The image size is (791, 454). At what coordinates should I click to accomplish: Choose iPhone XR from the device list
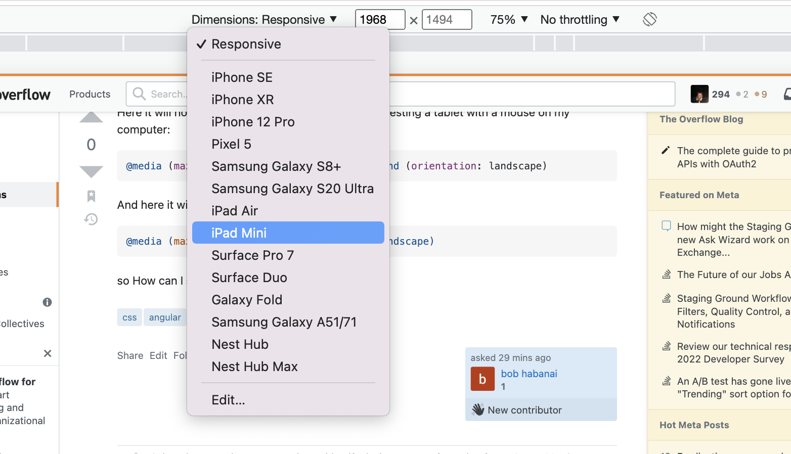click(288, 100)
